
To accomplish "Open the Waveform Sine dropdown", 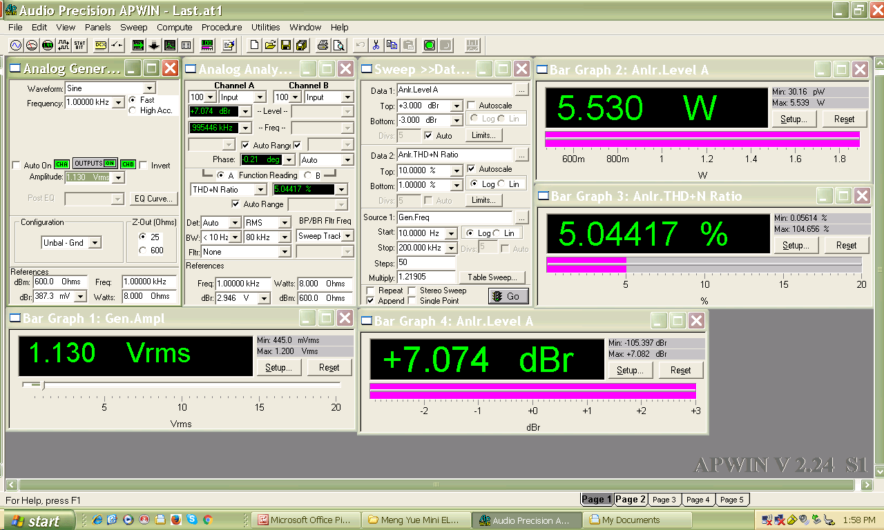I will point(149,88).
